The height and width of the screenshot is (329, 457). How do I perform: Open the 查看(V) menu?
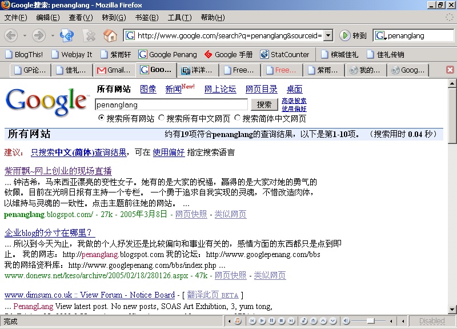81,18
